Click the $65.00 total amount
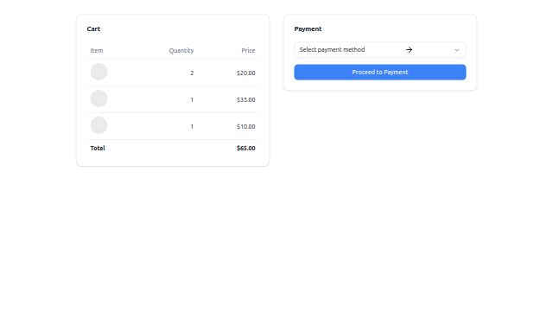This screenshot has height=311, width=553. [245, 148]
